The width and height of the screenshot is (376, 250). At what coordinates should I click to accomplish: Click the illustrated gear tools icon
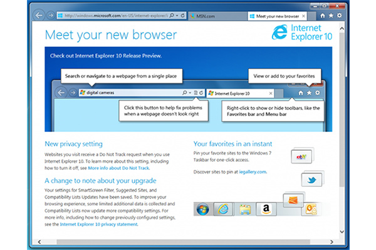(318, 92)
